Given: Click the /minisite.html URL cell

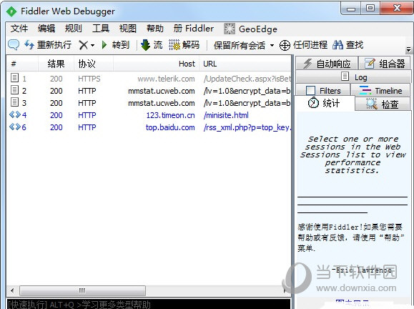Looking at the screenshot, I should 226,115.
